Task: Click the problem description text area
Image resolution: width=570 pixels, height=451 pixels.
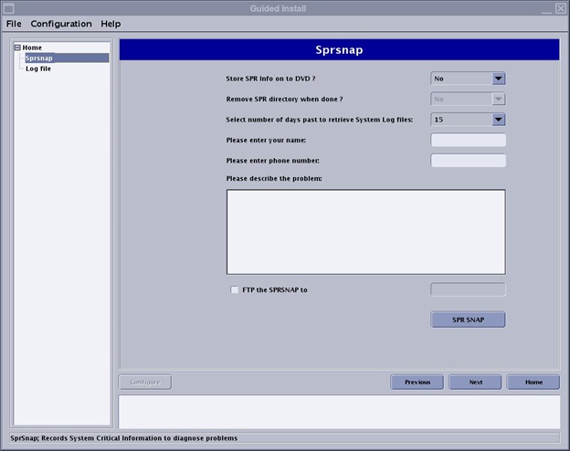Action: [365, 232]
